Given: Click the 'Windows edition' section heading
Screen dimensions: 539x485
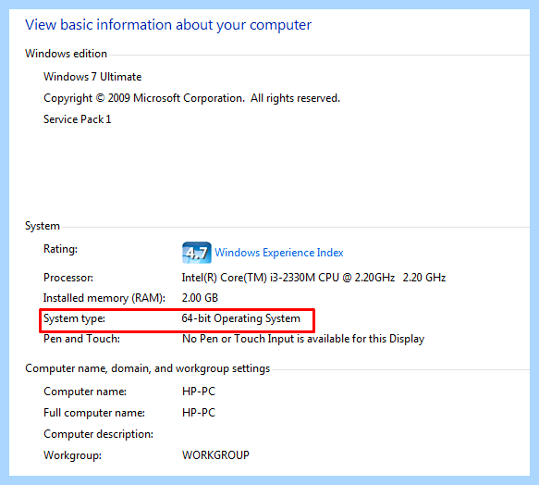Looking at the screenshot, I should point(66,54).
